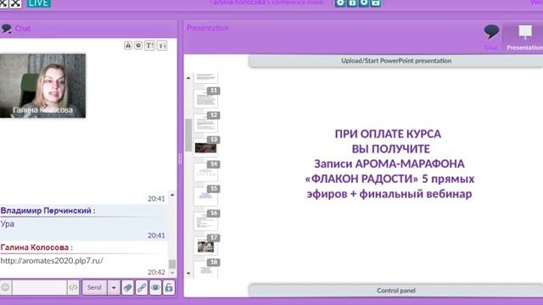Select slide thumbnail 15
The width and height of the screenshot is (543, 305).
(206, 196)
